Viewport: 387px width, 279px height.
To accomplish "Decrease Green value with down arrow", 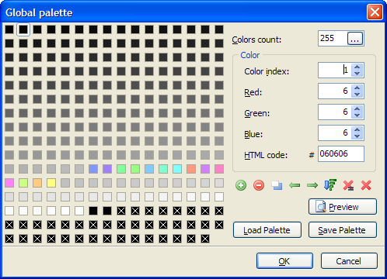I will [357, 115].
